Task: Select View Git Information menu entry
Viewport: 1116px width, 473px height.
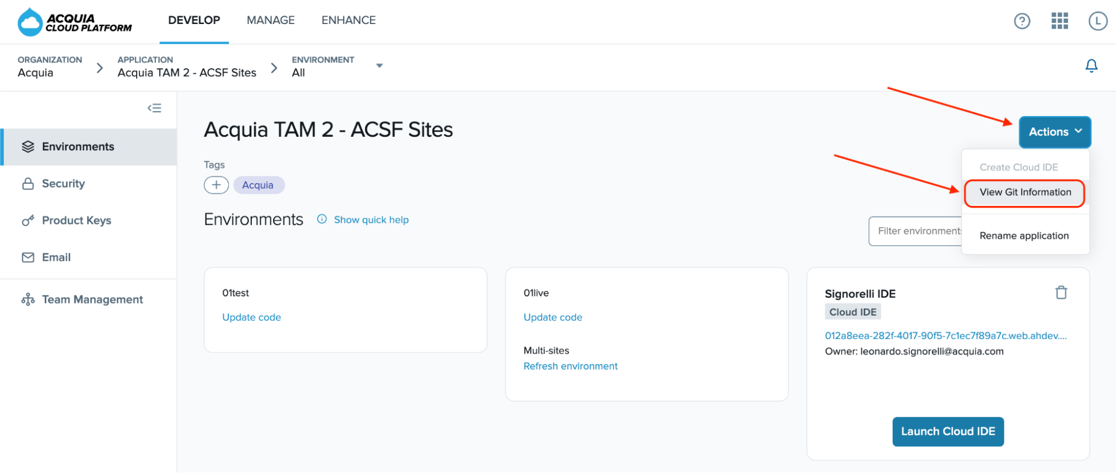Action: [1025, 193]
